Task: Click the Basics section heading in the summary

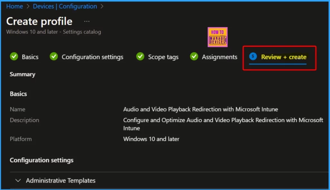Action: coord(18,94)
